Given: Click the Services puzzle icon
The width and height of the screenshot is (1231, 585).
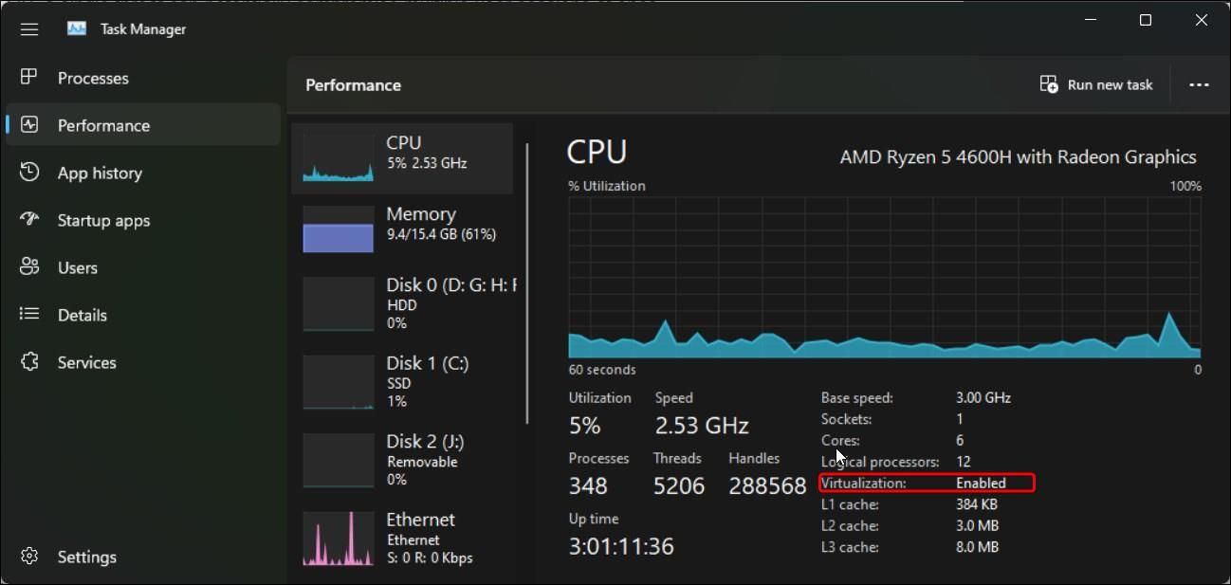Looking at the screenshot, I should tap(29, 361).
